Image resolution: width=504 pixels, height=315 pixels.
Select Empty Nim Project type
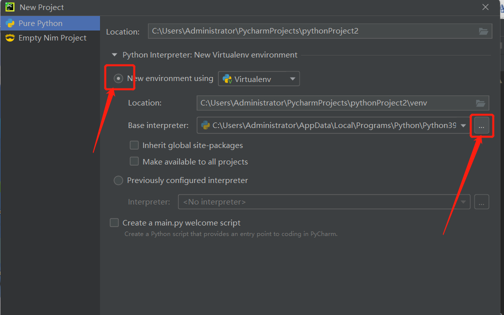50,37
